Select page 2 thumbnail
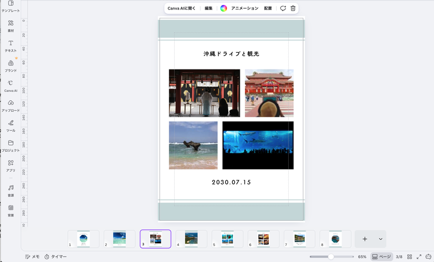Image resolution: width=434 pixels, height=262 pixels. (119, 239)
